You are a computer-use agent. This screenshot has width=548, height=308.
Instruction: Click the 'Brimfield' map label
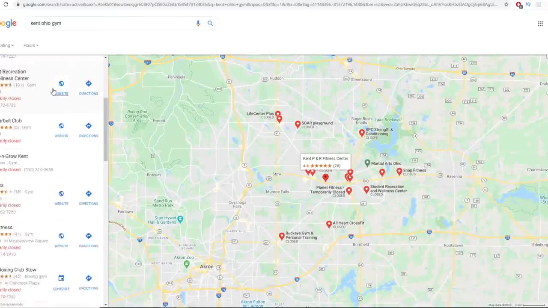tap(361, 244)
